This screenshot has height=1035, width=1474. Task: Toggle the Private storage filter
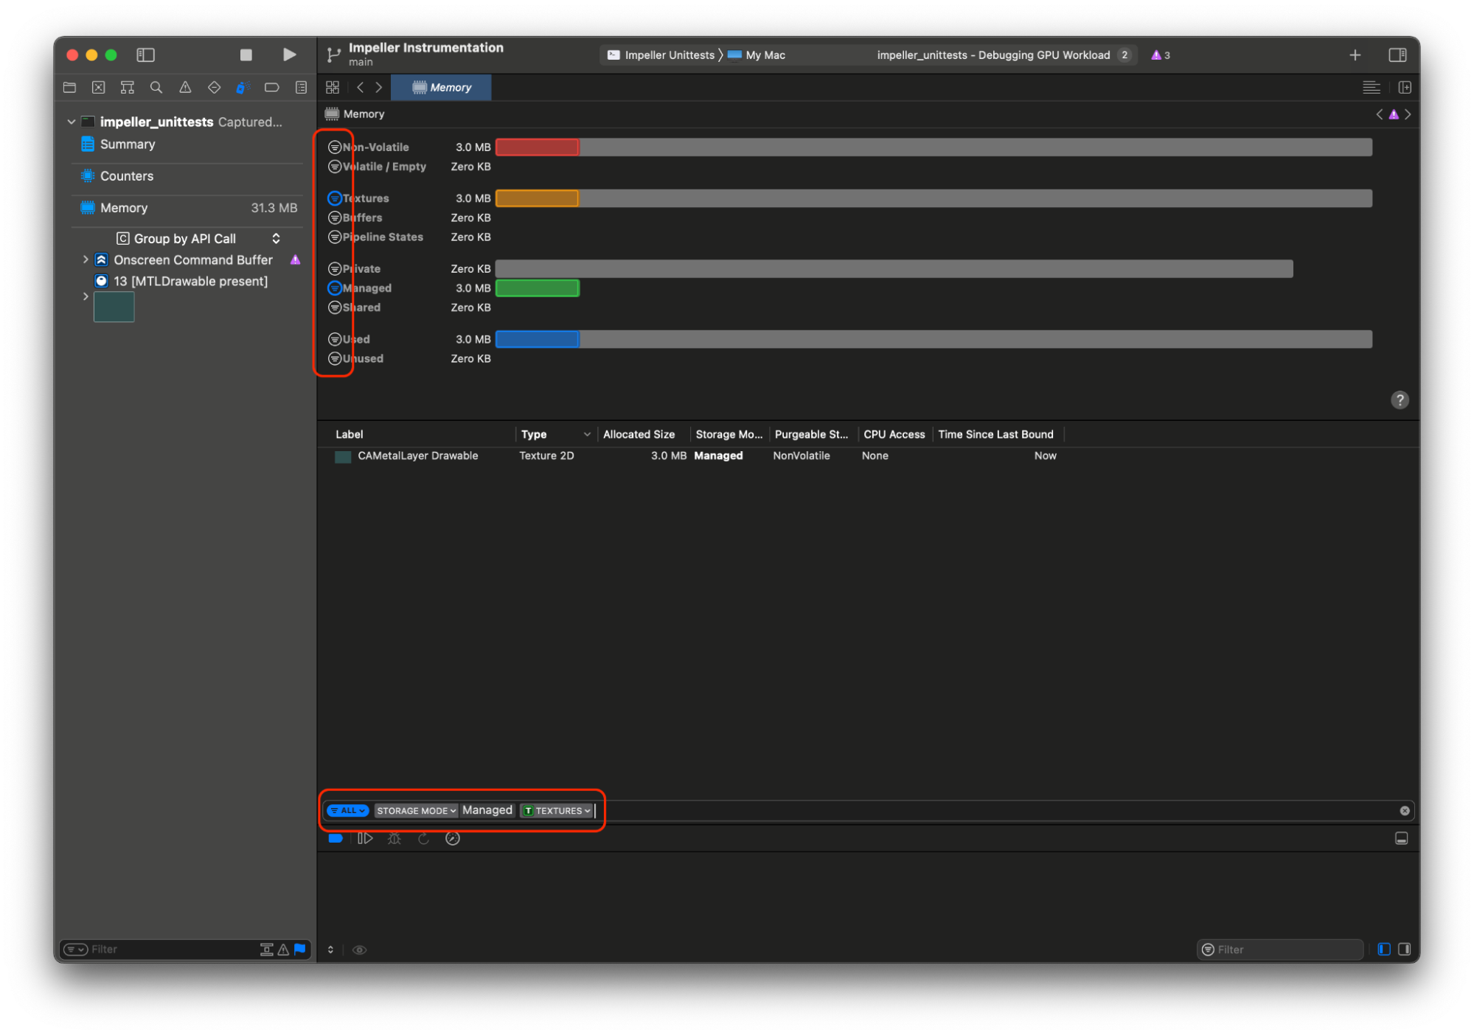tap(334, 268)
